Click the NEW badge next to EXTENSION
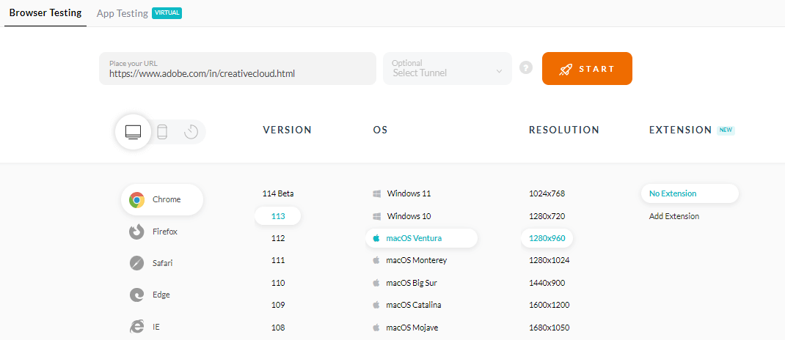 click(726, 130)
